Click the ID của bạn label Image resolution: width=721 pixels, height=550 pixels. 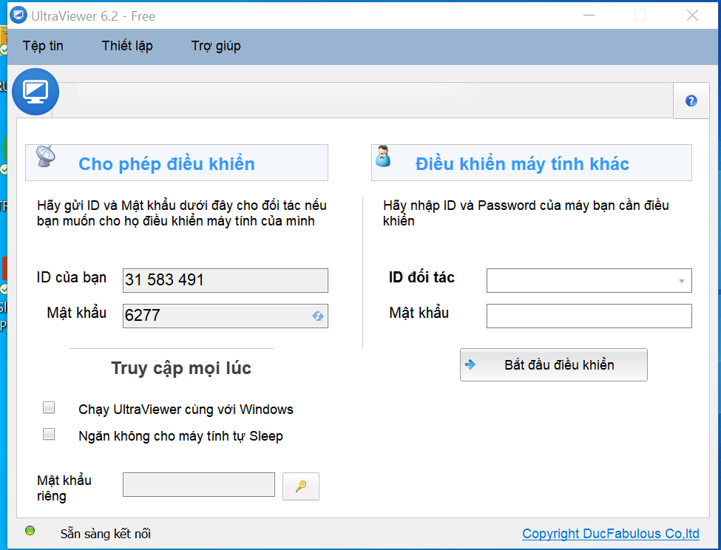click(71, 278)
